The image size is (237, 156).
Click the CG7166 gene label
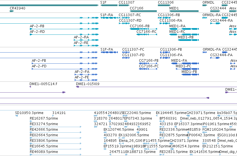[136, 8]
